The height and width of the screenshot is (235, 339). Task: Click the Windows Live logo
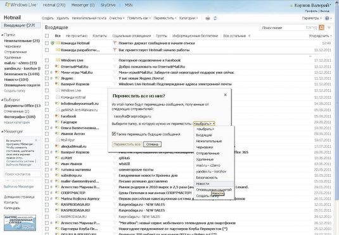(x=21, y=5)
